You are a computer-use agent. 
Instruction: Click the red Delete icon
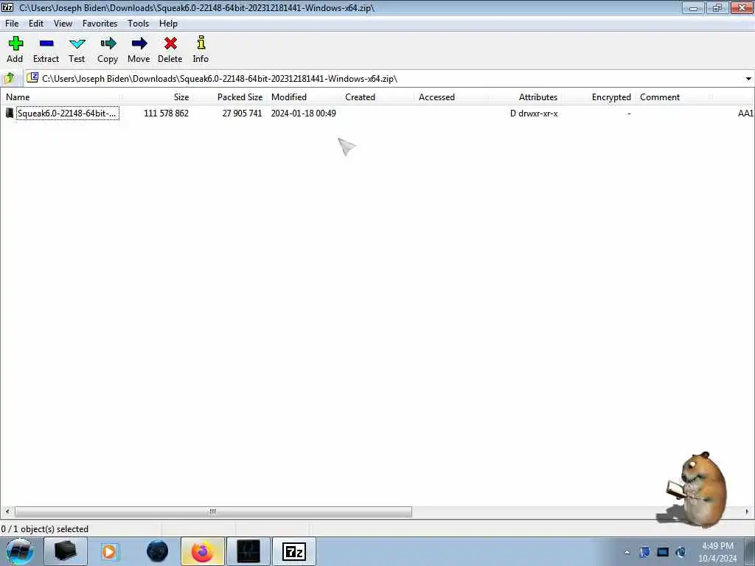[x=170, y=43]
